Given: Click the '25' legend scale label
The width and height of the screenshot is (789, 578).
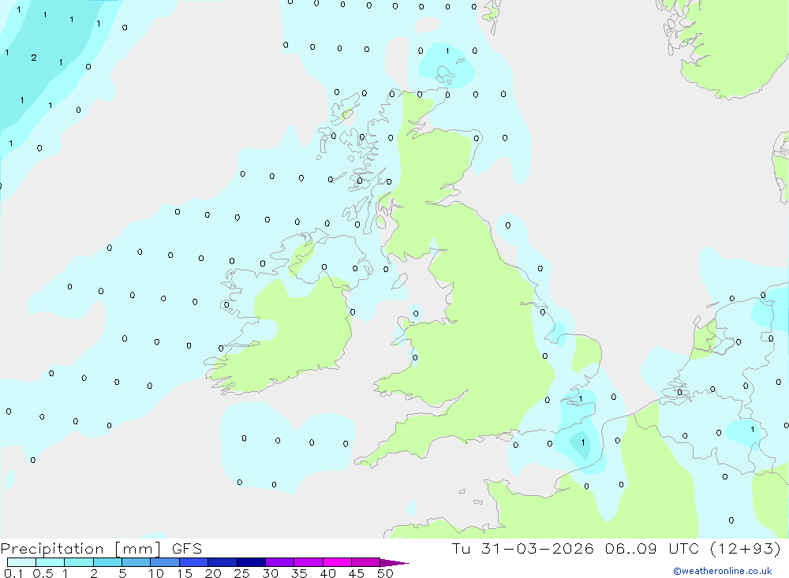Looking at the screenshot, I should point(241,573).
